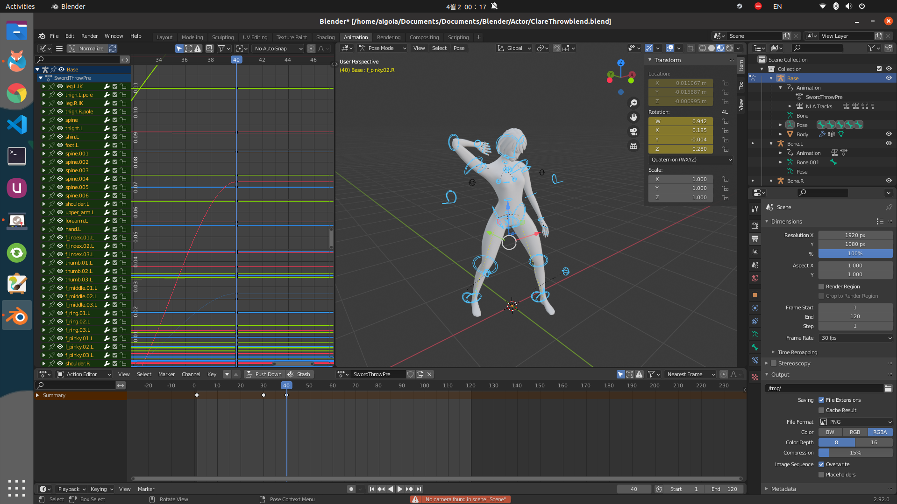Open Nearest Frame snap dropdown
Screen dimensions: 897x504
click(x=690, y=374)
